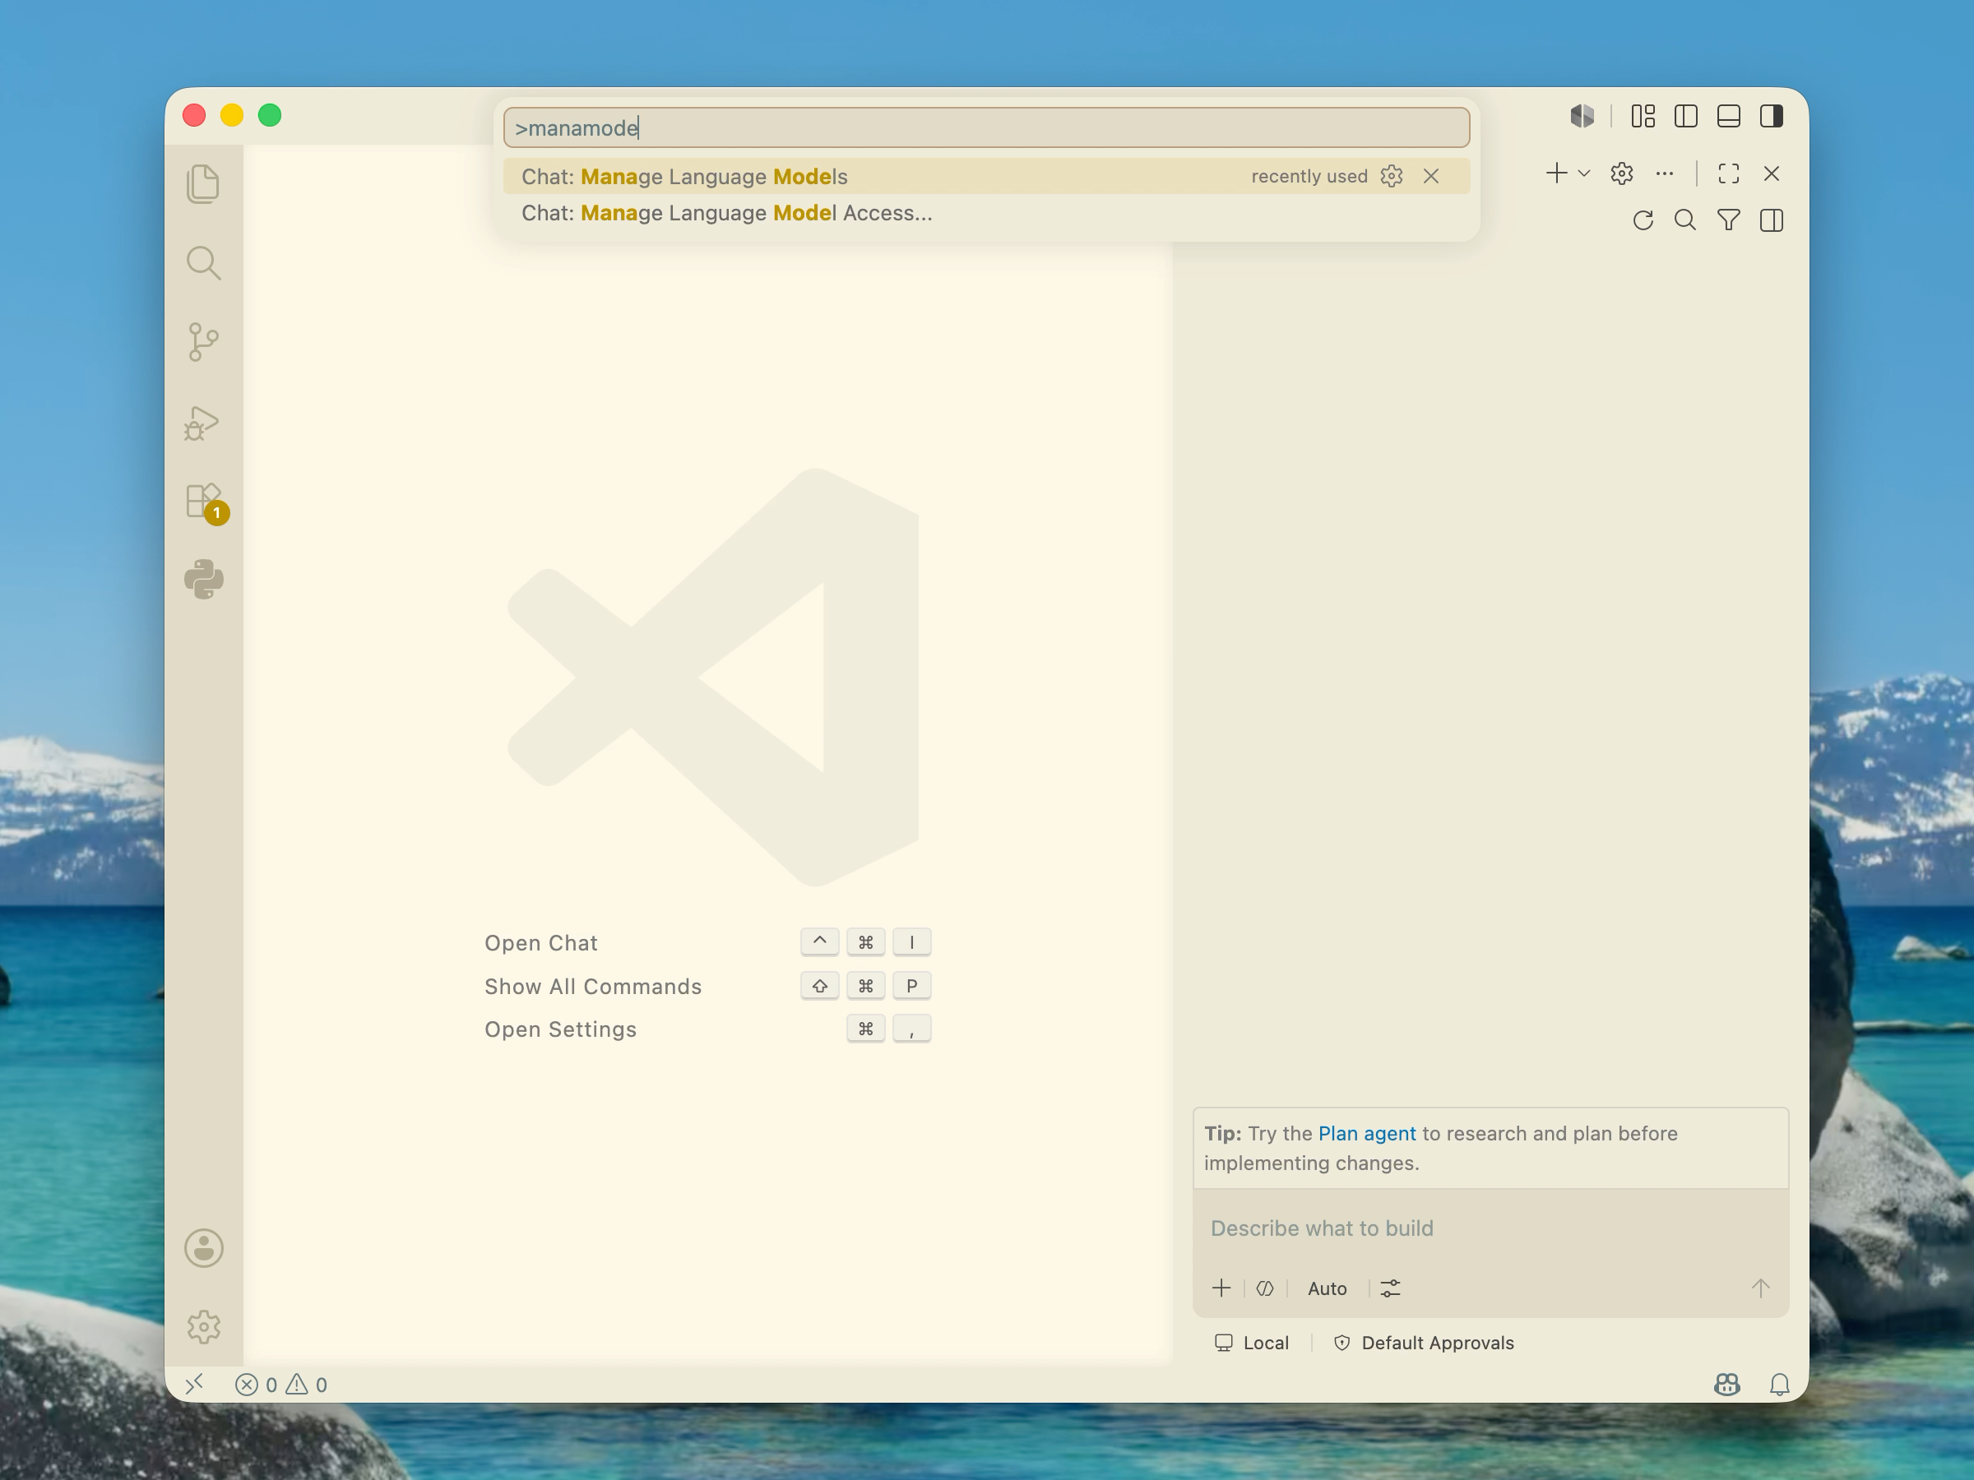The height and width of the screenshot is (1480, 1974).
Task: Send the chat message arrow
Action: pyautogui.click(x=1760, y=1288)
